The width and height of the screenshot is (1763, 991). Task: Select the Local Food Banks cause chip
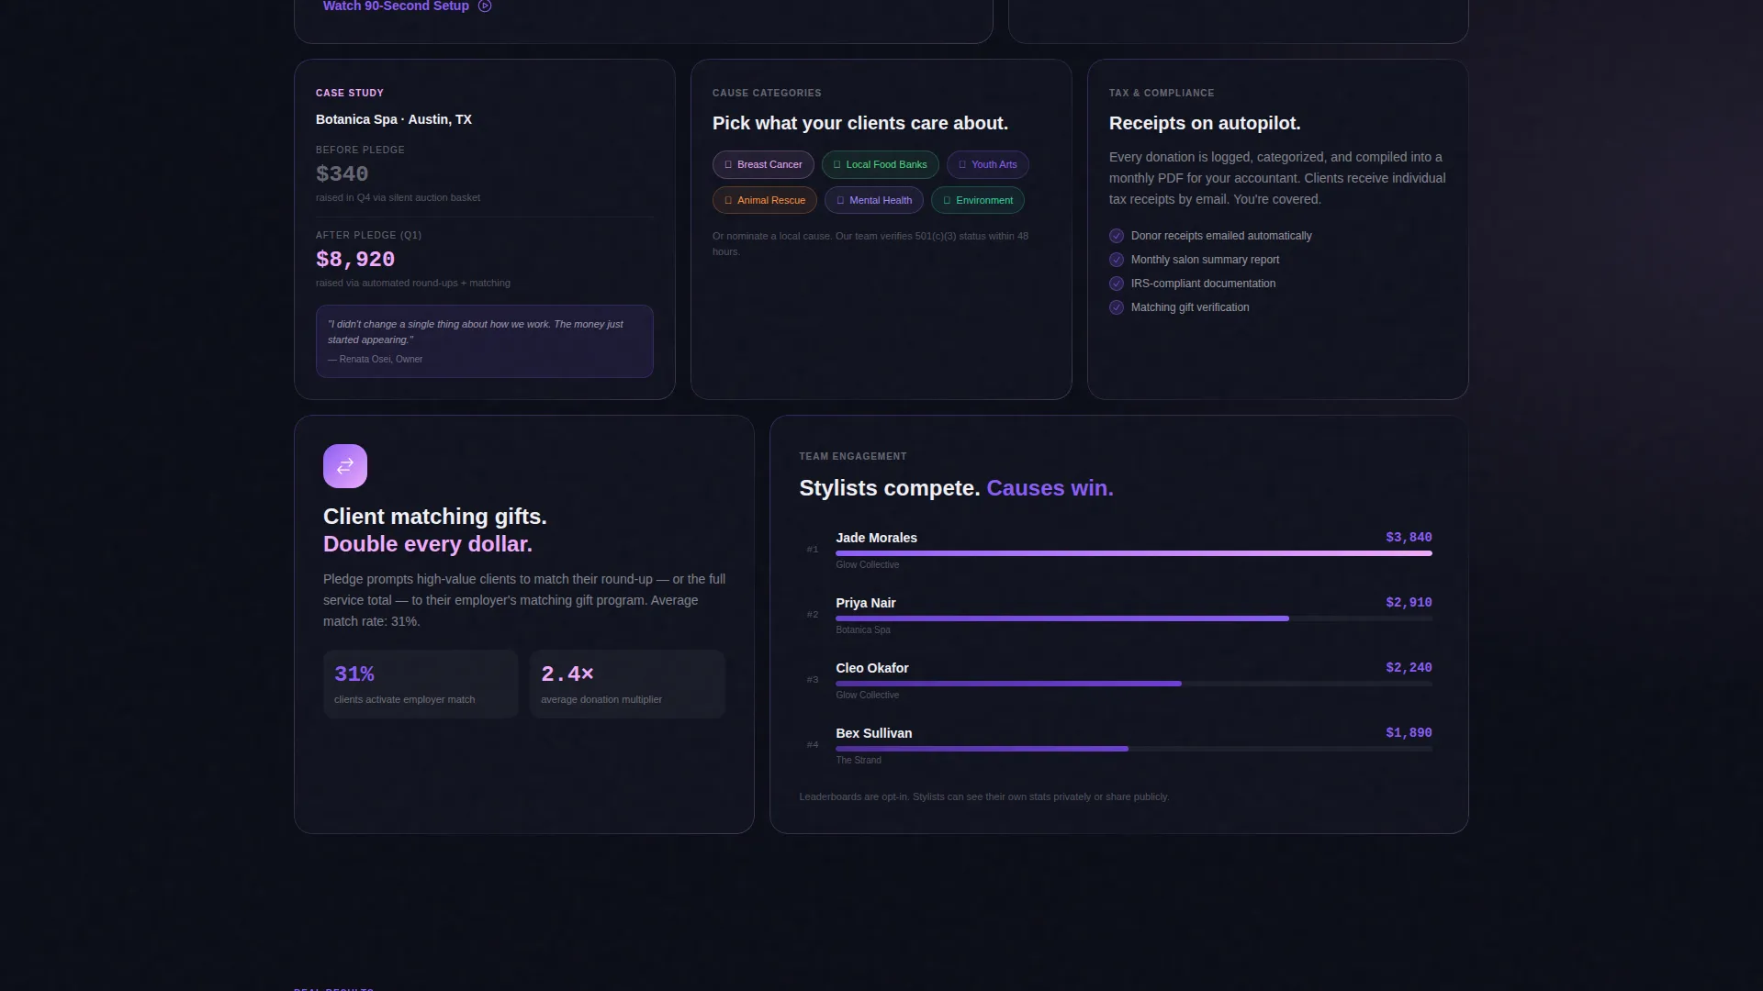pos(880,165)
